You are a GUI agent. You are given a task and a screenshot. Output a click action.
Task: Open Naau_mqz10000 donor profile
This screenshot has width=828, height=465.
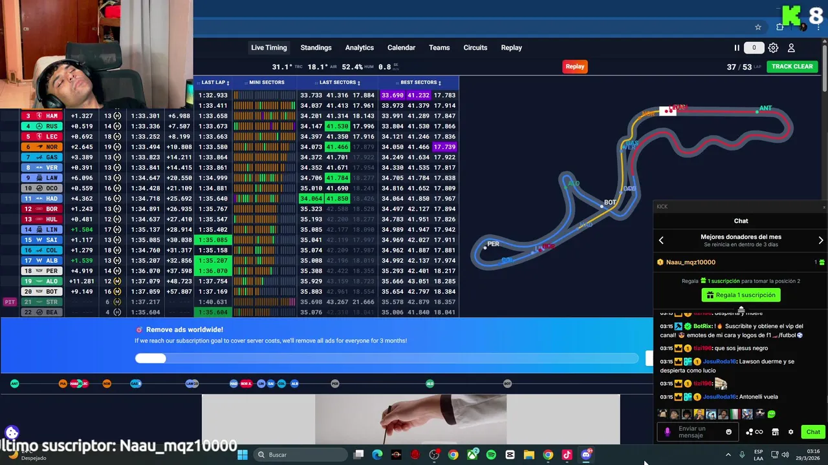point(691,262)
